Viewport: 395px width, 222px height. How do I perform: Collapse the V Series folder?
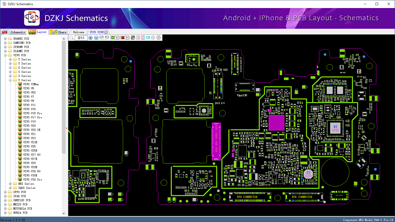click(x=10, y=80)
